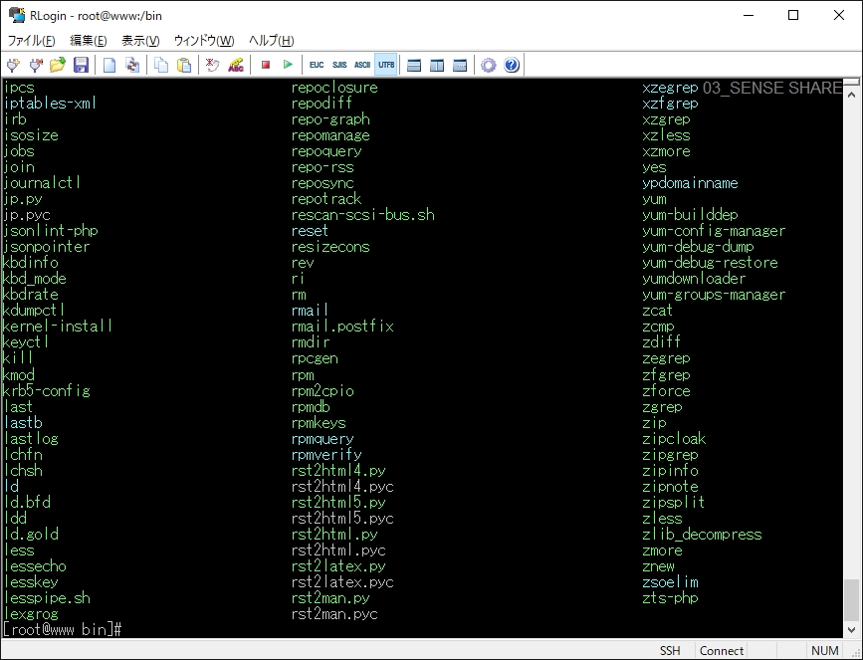Click the vertical pane split icon
This screenshot has height=660, width=863.
(x=437, y=65)
